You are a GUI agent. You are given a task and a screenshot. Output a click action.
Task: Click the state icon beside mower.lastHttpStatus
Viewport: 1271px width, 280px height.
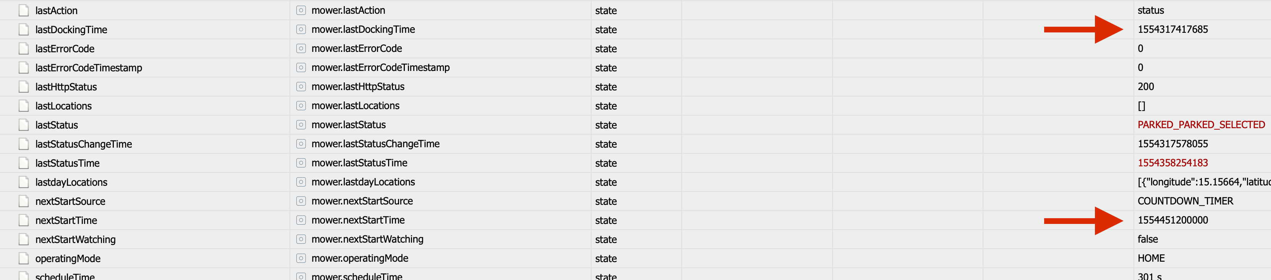click(x=301, y=87)
